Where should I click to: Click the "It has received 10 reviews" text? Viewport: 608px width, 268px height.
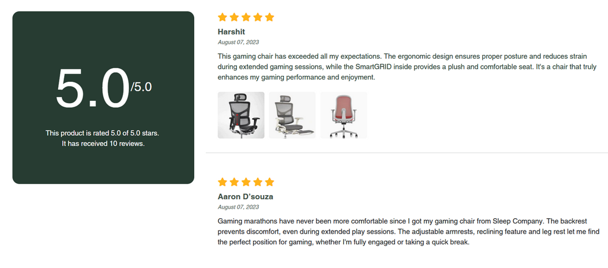coord(103,143)
